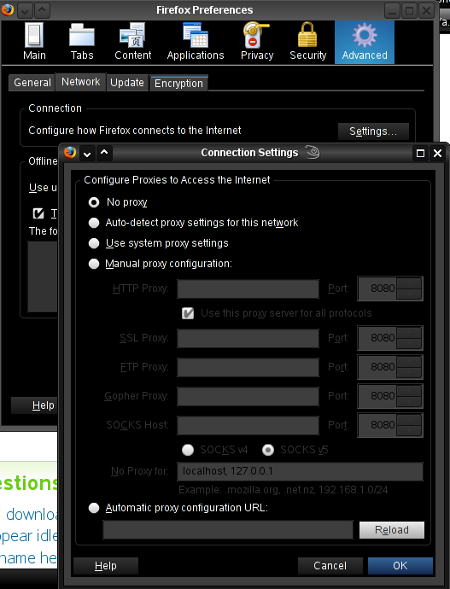Screen dimensions: 450x589
Task: Click the SSL Proxy text field
Action: click(248, 338)
